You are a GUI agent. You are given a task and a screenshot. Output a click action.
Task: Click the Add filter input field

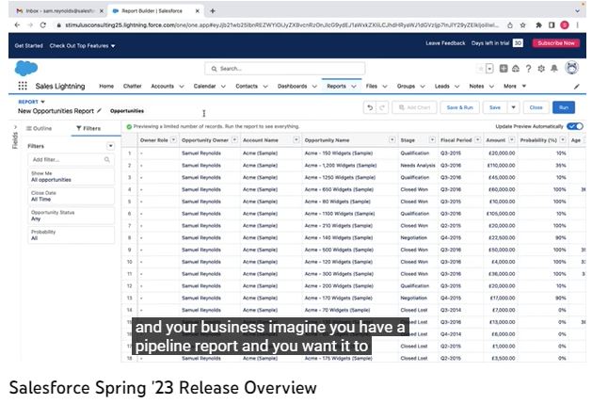[71, 159]
